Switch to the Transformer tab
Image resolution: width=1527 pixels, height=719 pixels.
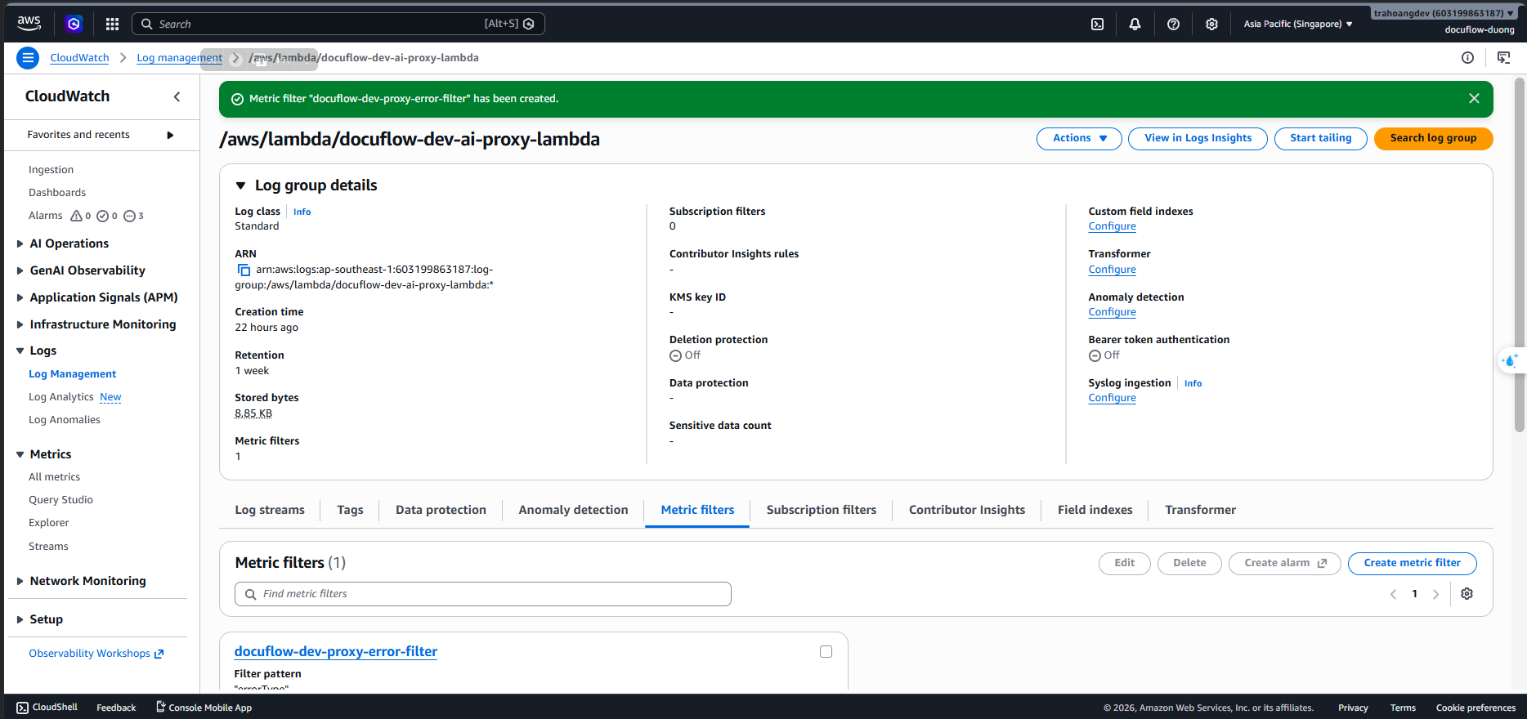(1200, 510)
